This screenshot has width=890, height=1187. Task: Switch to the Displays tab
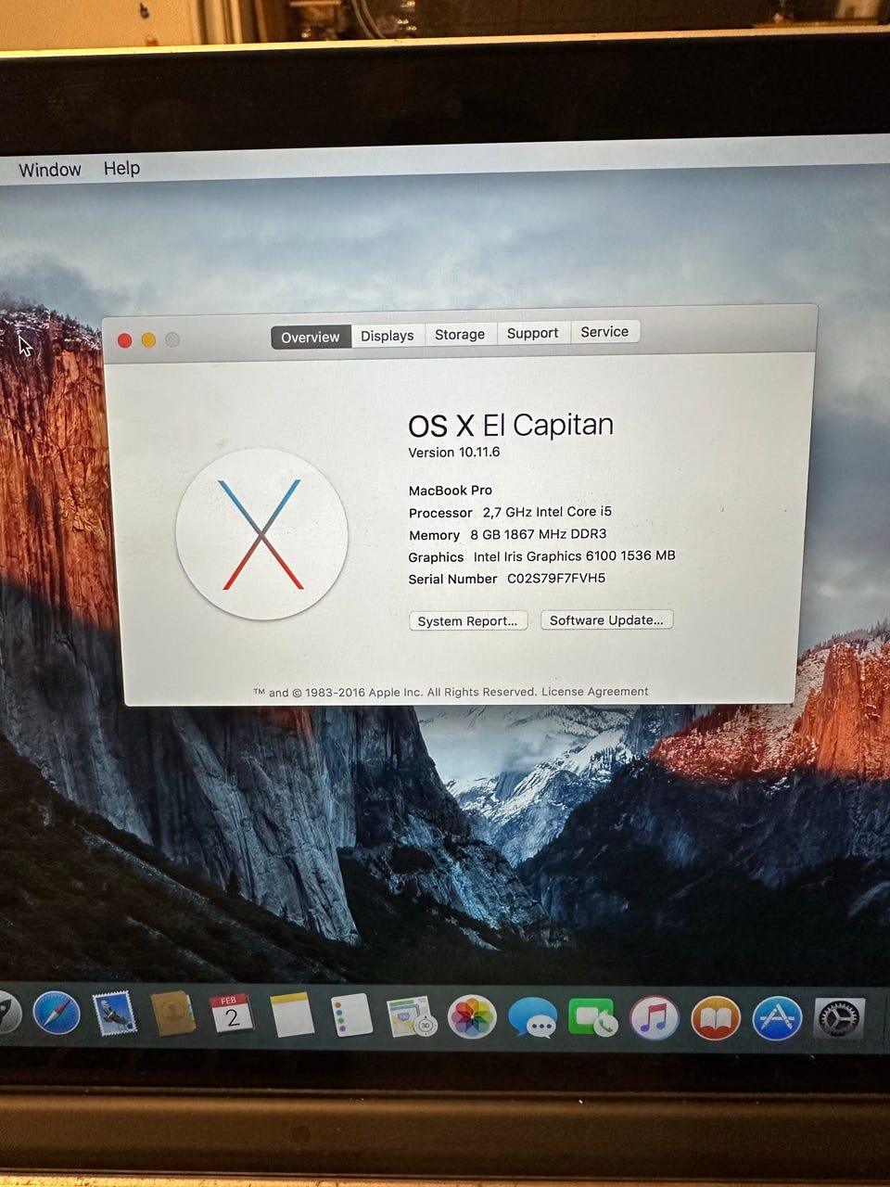[388, 335]
